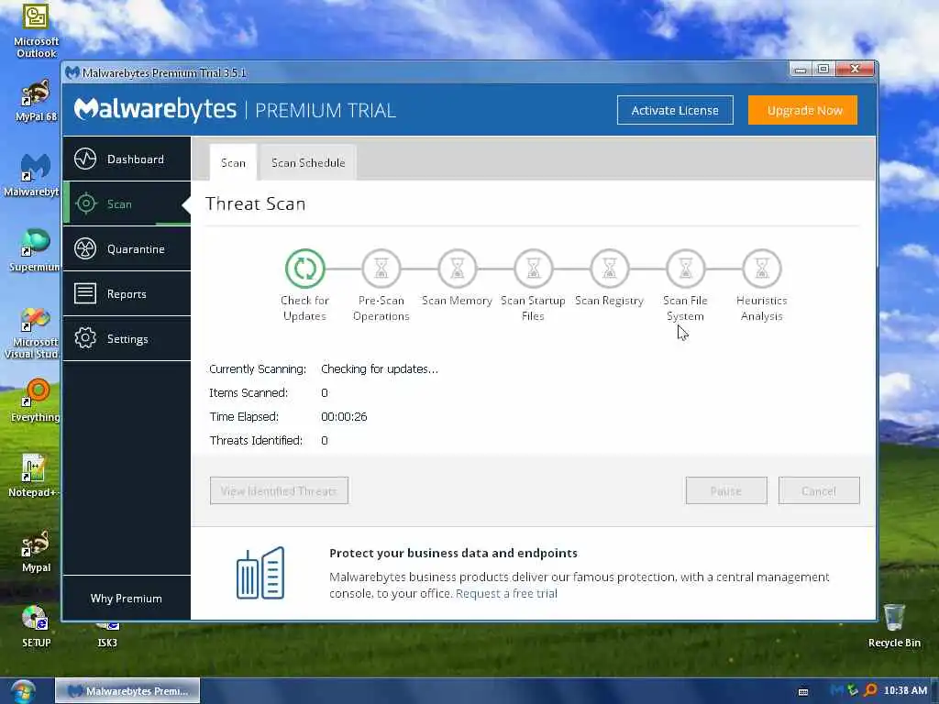Pause the running threat scan

pyautogui.click(x=726, y=491)
